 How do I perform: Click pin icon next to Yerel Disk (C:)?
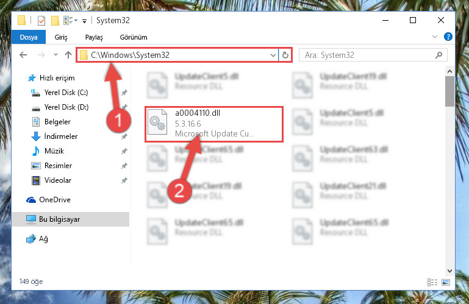coord(124,93)
